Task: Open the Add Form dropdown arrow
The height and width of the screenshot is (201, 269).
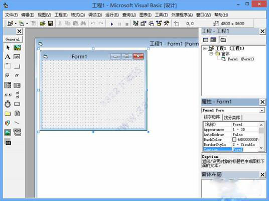Action: 27,23
